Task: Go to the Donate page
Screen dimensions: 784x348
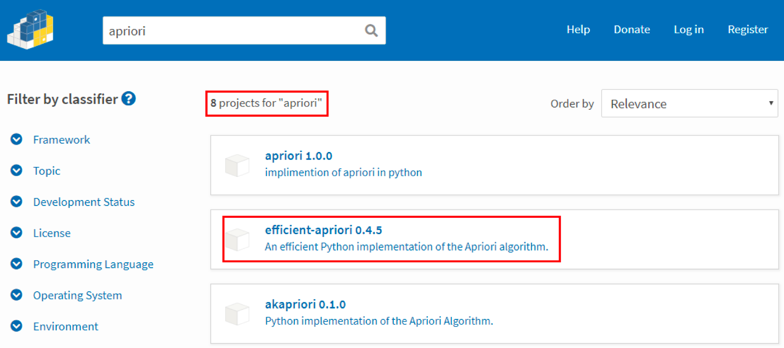Action: pyautogui.click(x=631, y=29)
